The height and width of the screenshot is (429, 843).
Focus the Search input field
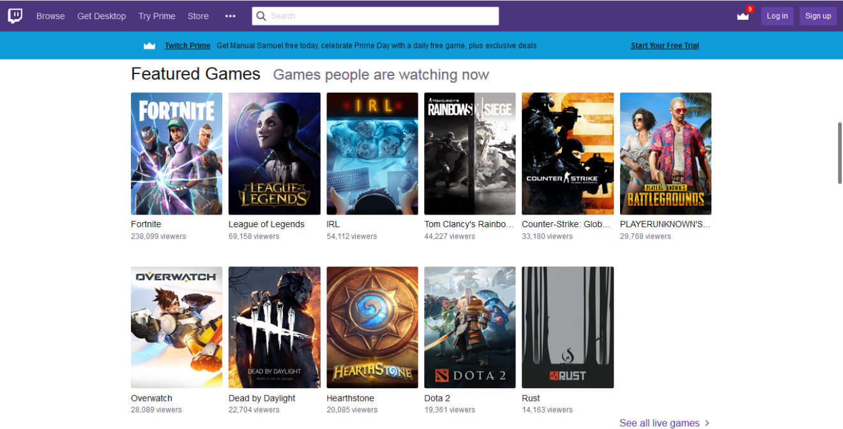(x=376, y=16)
